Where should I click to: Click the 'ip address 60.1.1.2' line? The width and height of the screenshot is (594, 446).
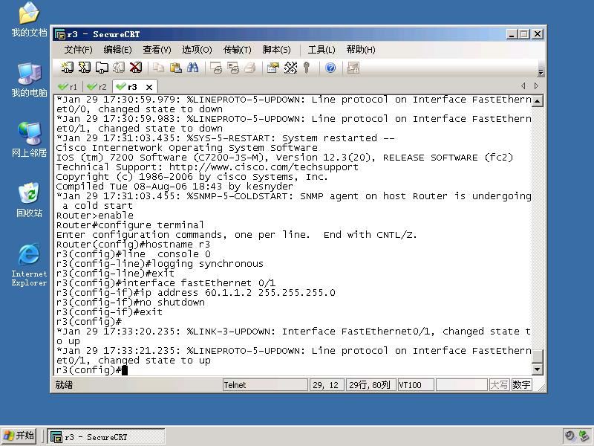tap(196, 293)
